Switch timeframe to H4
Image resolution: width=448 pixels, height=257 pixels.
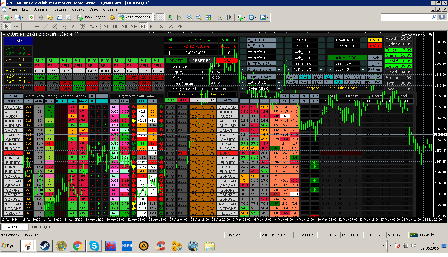coord(152,26)
